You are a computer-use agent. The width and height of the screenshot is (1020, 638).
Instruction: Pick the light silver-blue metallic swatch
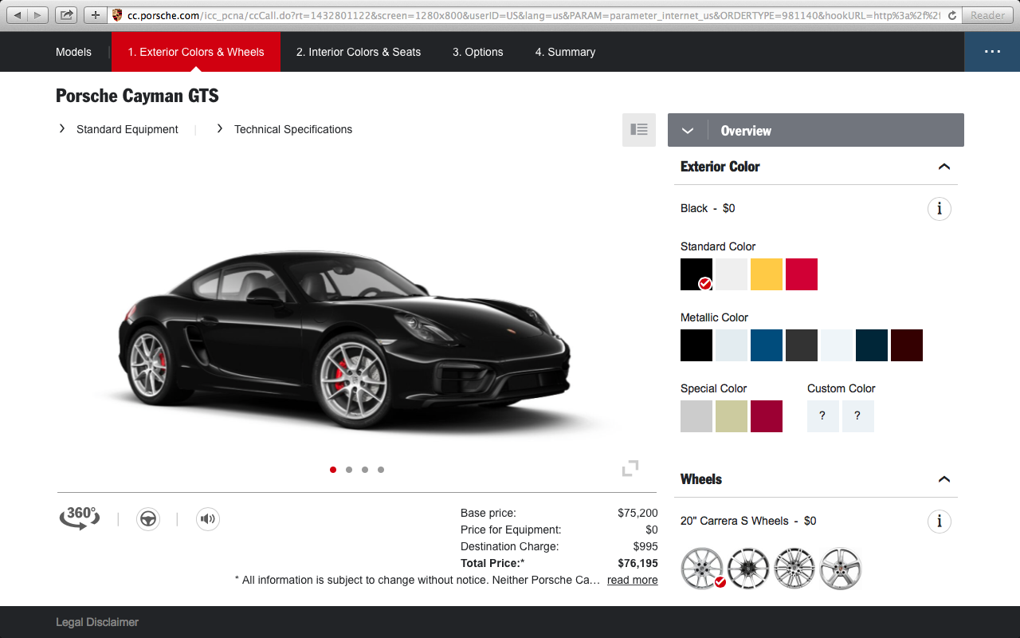(x=732, y=345)
